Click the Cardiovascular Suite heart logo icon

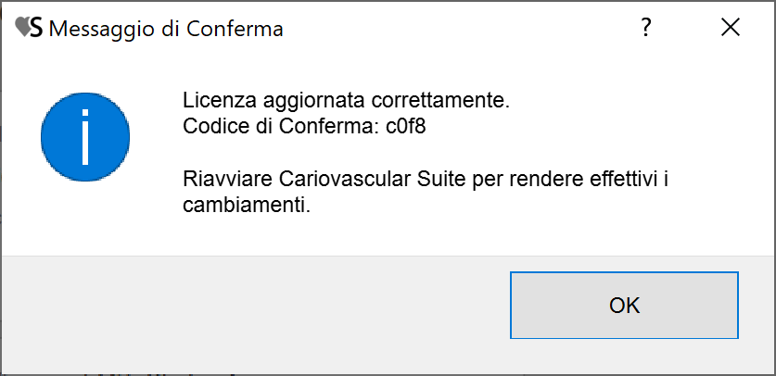24,29
